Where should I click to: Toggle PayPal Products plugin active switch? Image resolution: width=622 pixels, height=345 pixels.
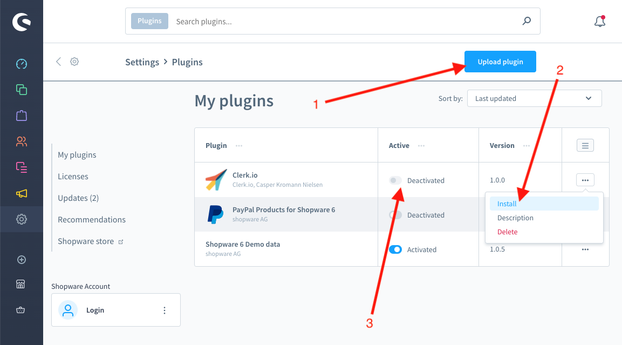tap(395, 215)
